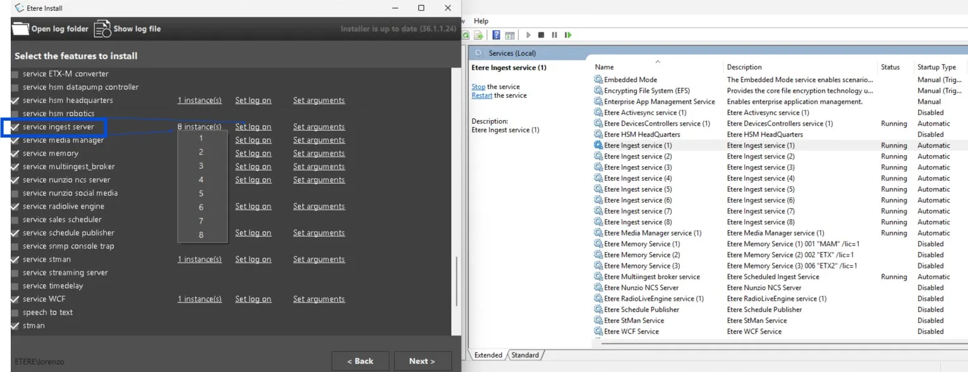
Task: Toggle the service WCF checkbox
Action: (15, 299)
